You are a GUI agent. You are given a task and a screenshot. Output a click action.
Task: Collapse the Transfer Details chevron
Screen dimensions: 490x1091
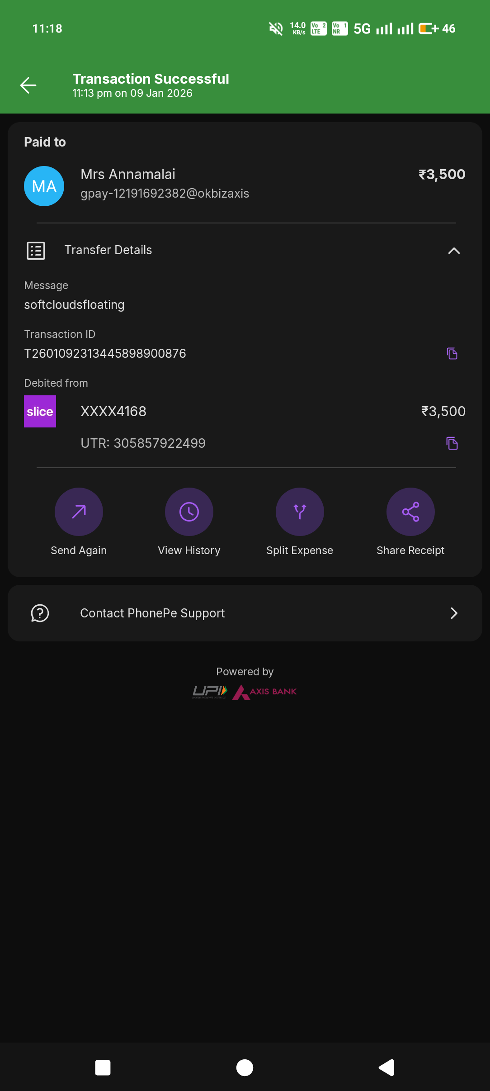(x=454, y=251)
